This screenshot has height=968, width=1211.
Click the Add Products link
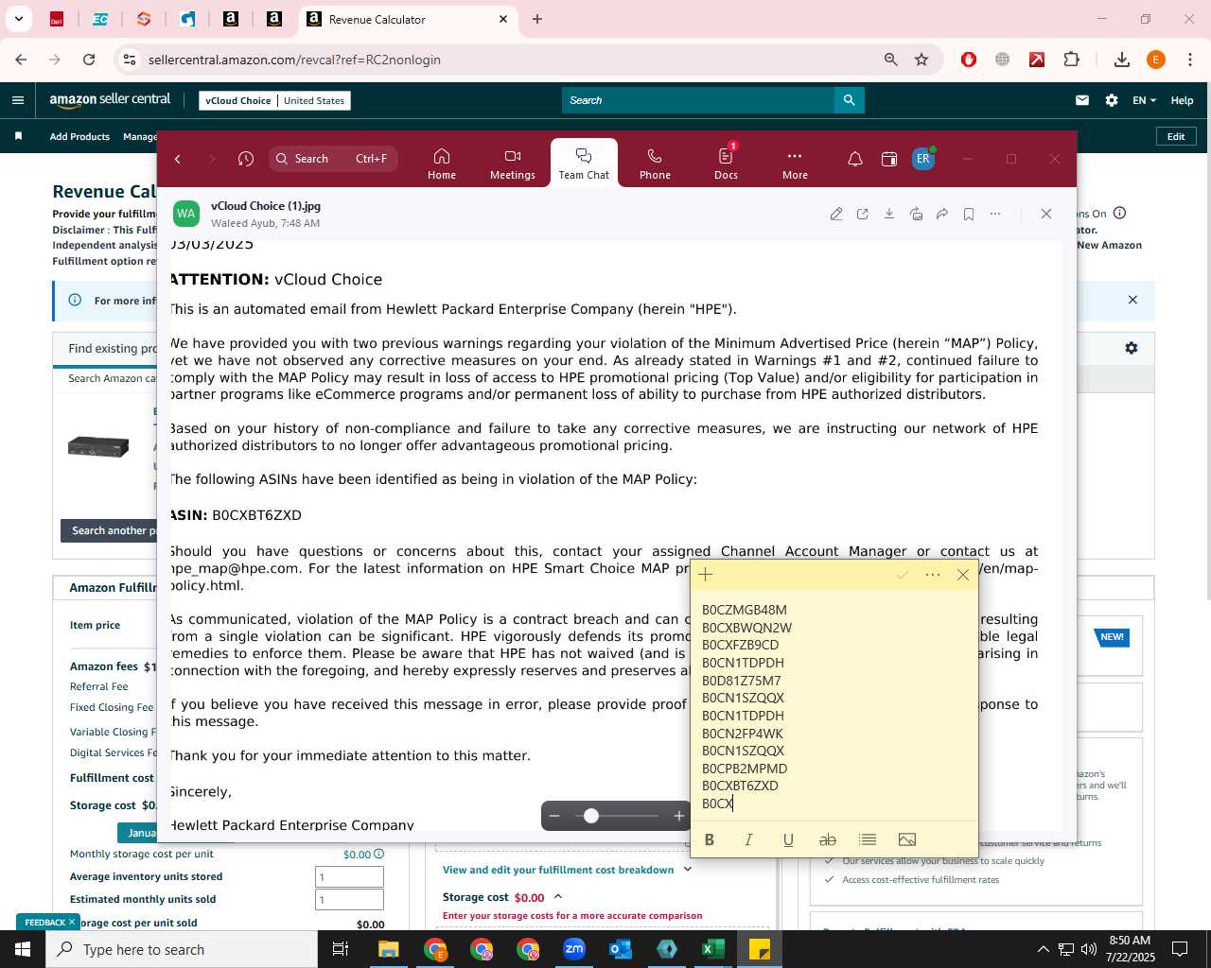tap(79, 136)
